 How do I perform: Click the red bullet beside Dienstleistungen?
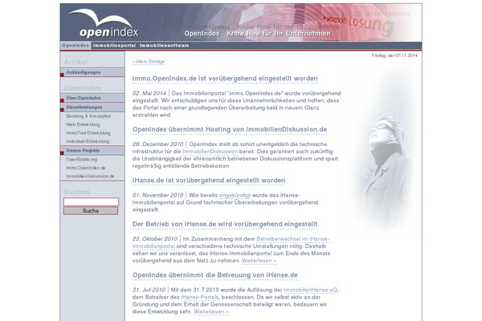(62, 110)
